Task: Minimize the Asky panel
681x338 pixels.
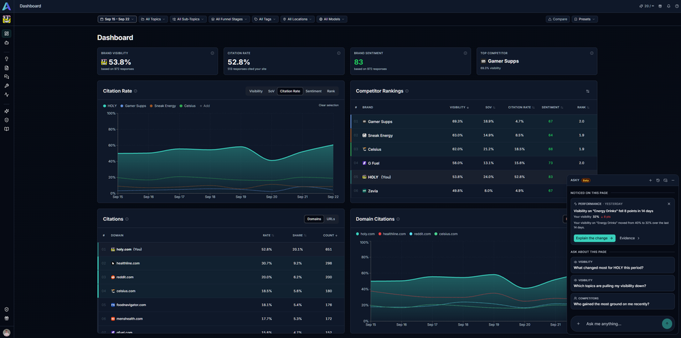Action: [x=673, y=180]
